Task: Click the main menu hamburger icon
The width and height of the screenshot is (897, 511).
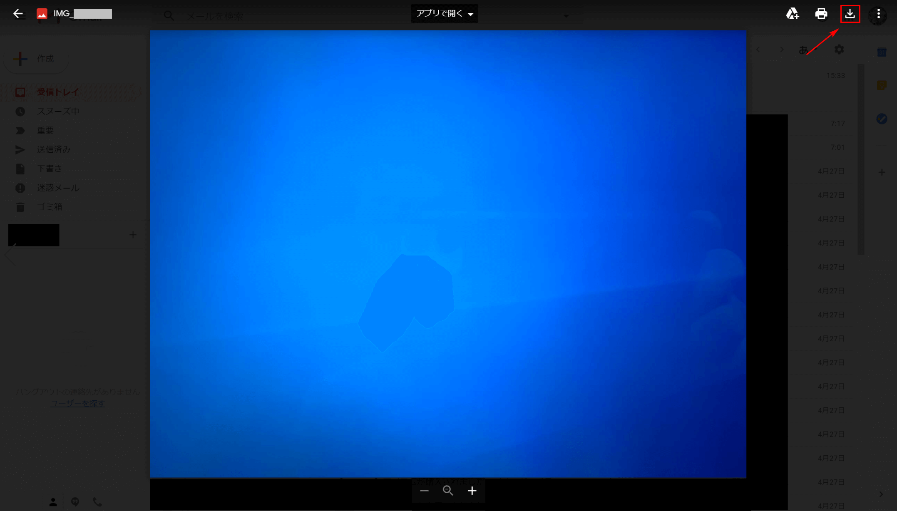Action: point(20,16)
